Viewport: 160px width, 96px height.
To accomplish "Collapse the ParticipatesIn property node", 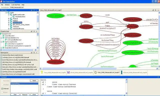I will click(1, 42).
